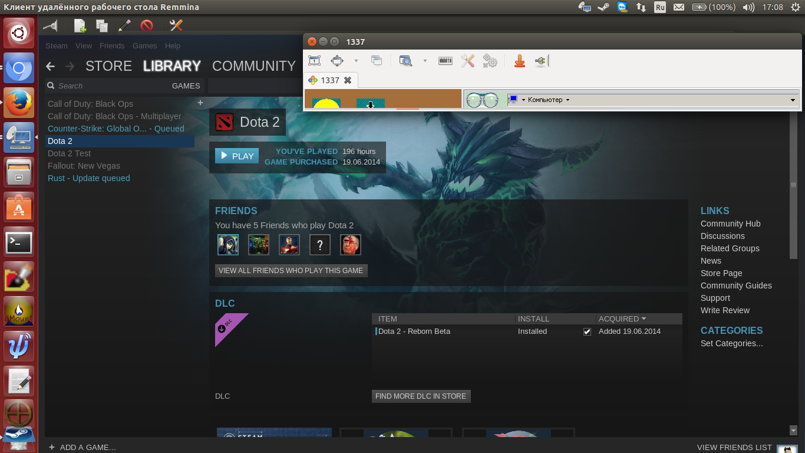Image resolution: width=805 pixels, height=453 pixels.
Task: Toggle fullscreen mode in the 1337 window
Action: [315, 60]
